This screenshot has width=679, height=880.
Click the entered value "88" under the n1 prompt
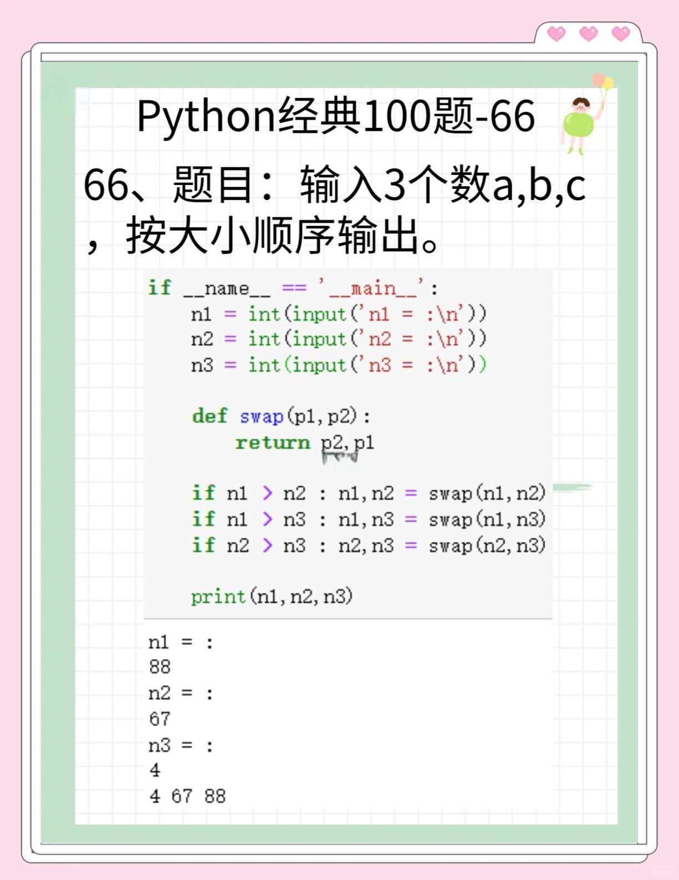coord(160,667)
